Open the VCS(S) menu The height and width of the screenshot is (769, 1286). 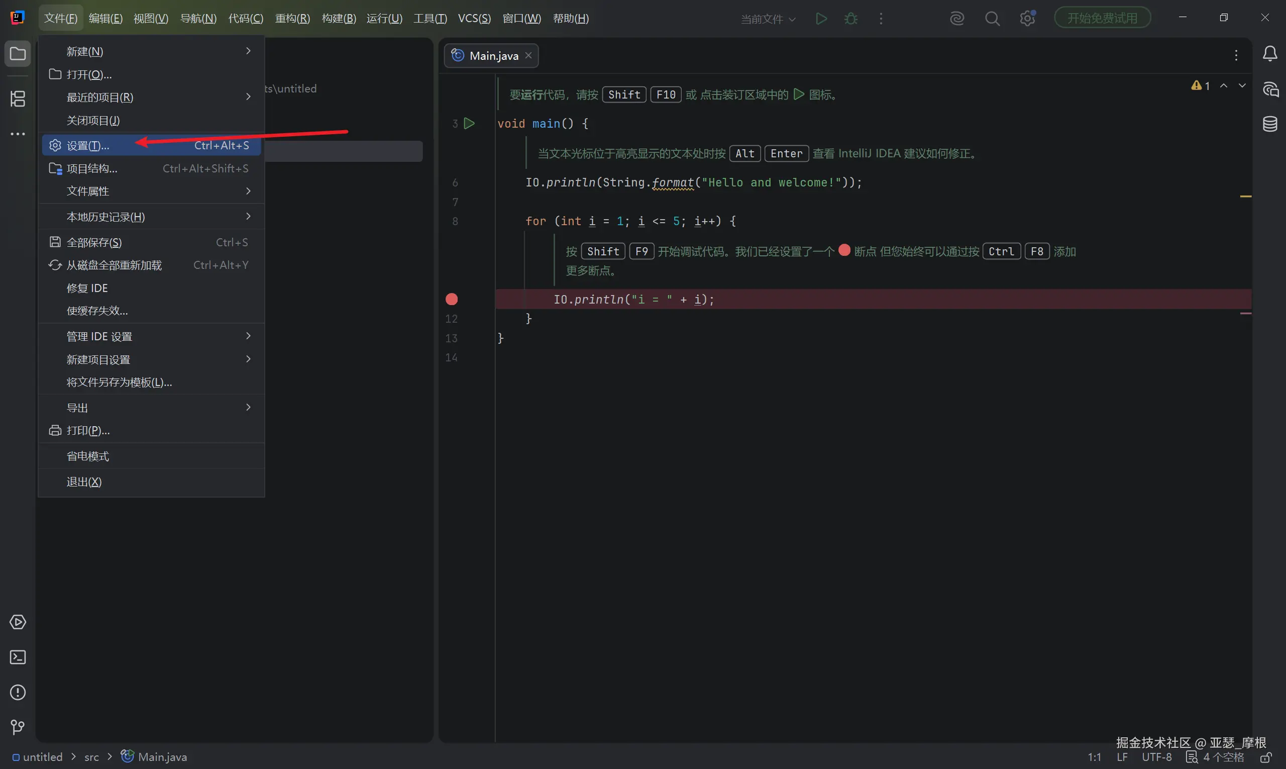474,19
